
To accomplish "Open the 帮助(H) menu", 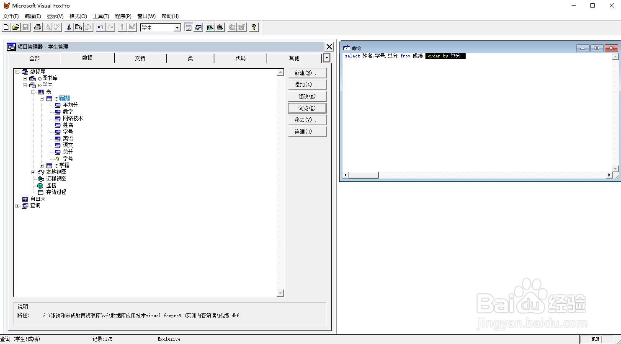I will tap(170, 16).
